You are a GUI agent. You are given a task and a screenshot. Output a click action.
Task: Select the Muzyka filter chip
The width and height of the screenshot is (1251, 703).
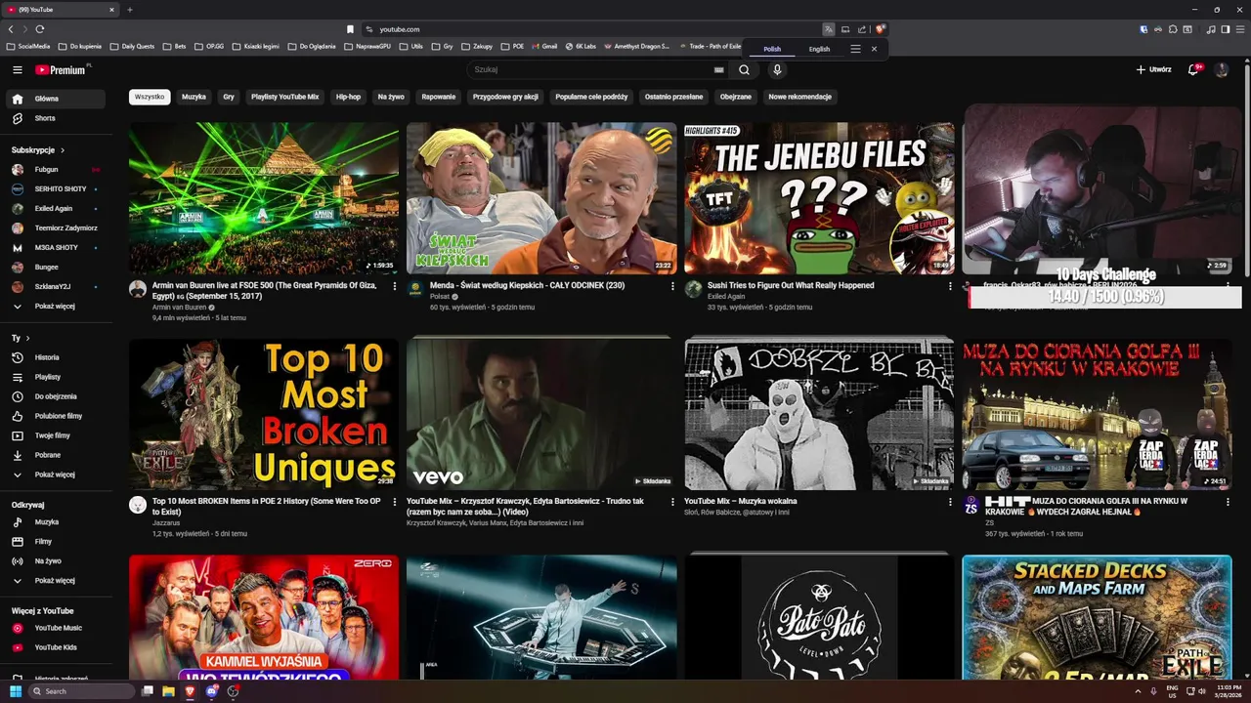click(x=194, y=97)
